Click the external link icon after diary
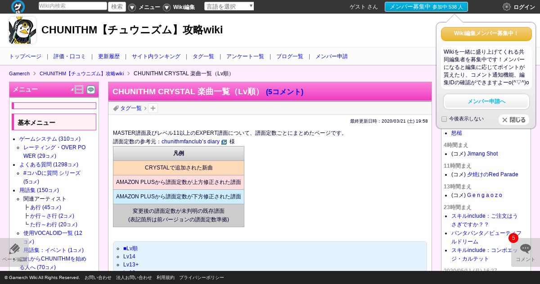 click(224, 142)
